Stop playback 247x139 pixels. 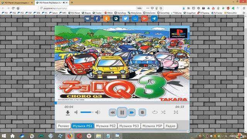[x=142, y=112]
